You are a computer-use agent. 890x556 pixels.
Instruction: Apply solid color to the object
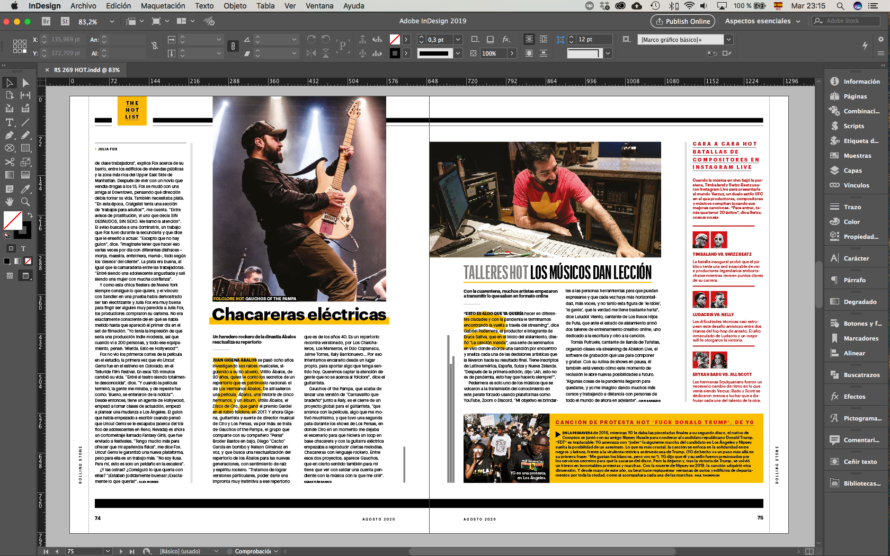(x=7, y=261)
